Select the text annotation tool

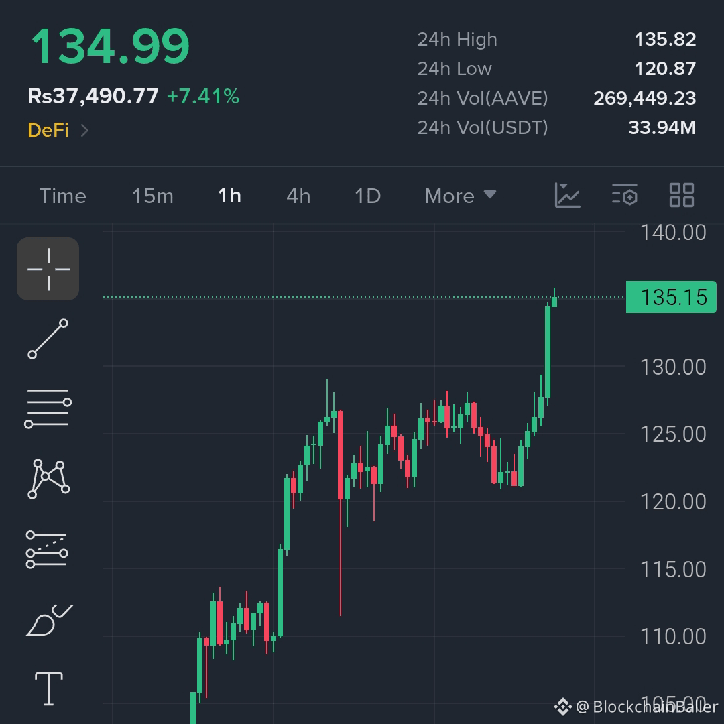click(x=49, y=688)
